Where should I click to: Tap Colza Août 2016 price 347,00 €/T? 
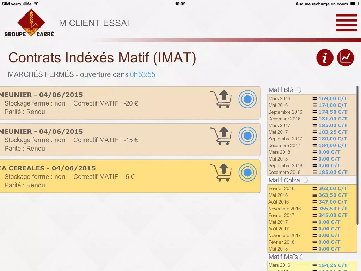[333, 201]
